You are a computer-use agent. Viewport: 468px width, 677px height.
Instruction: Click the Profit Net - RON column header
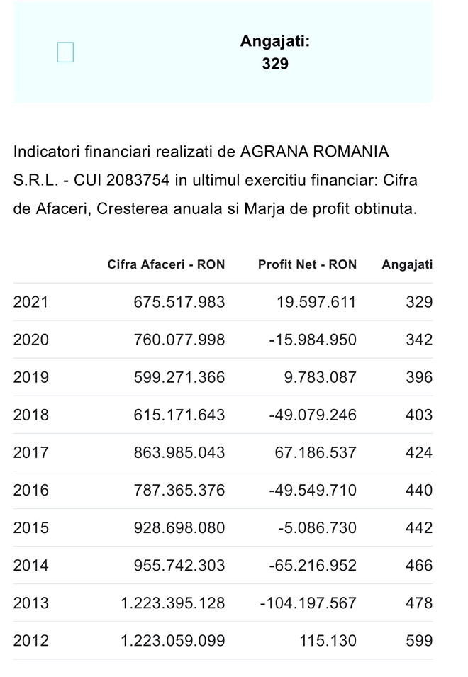(x=308, y=264)
